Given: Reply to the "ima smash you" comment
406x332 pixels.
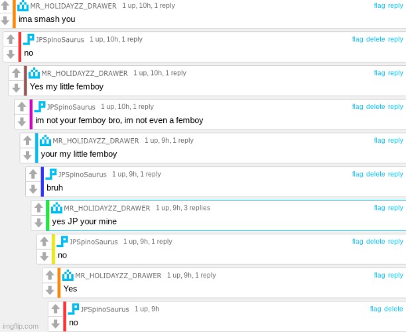Looking at the screenshot, I should [x=395, y=5].
